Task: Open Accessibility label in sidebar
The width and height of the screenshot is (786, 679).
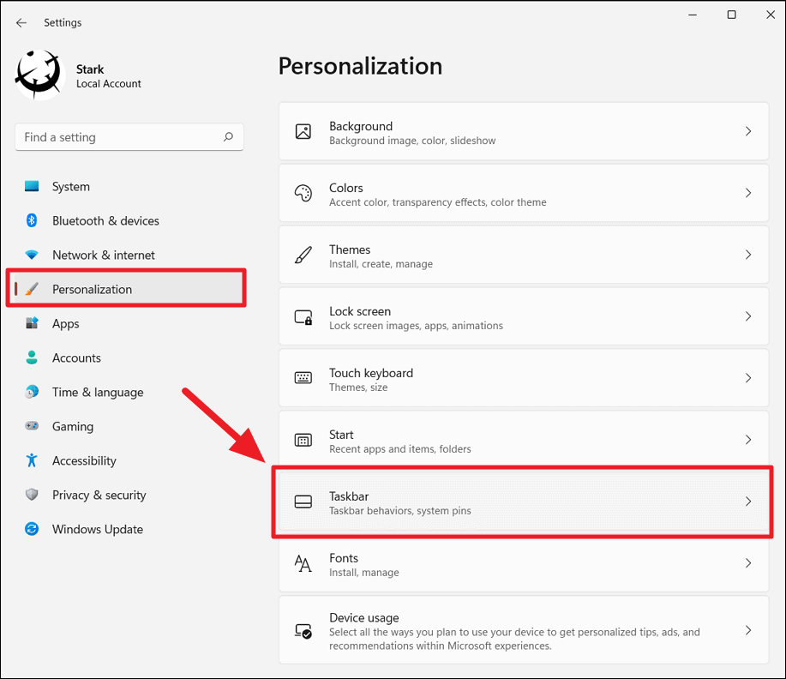Action: (84, 461)
